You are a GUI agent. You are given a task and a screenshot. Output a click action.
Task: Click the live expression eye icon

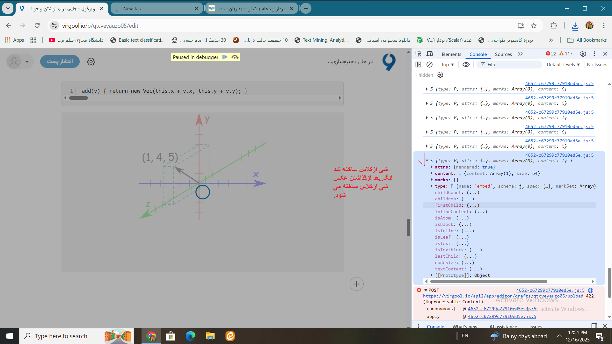466,65
